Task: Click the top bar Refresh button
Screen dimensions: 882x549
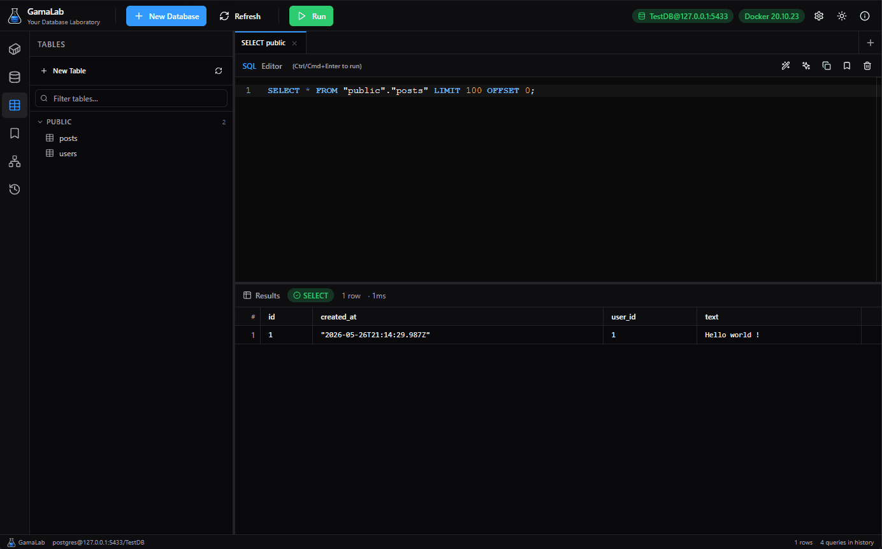Action: click(x=240, y=16)
